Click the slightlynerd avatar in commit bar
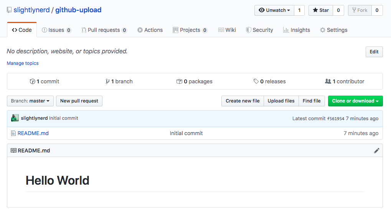391x220 pixels. [15, 118]
